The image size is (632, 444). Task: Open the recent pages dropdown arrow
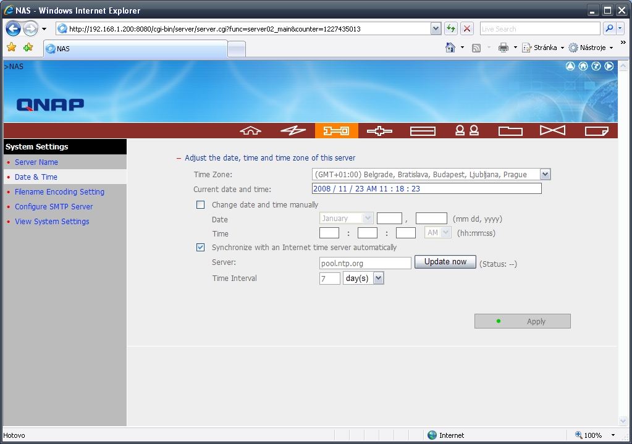(x=44, y=29)
